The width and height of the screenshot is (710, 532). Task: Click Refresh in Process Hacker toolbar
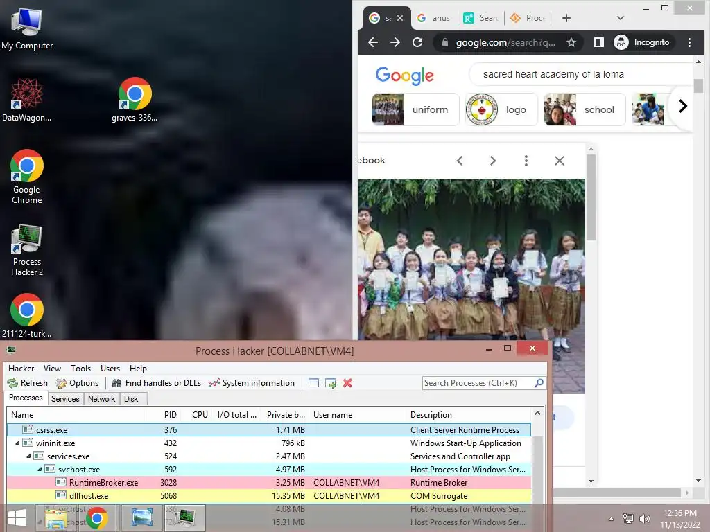click(27, 383)
